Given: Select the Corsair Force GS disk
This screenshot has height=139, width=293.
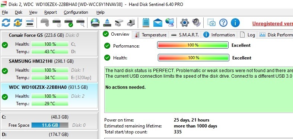Looking at the screenshot, I should click(50, 43).
